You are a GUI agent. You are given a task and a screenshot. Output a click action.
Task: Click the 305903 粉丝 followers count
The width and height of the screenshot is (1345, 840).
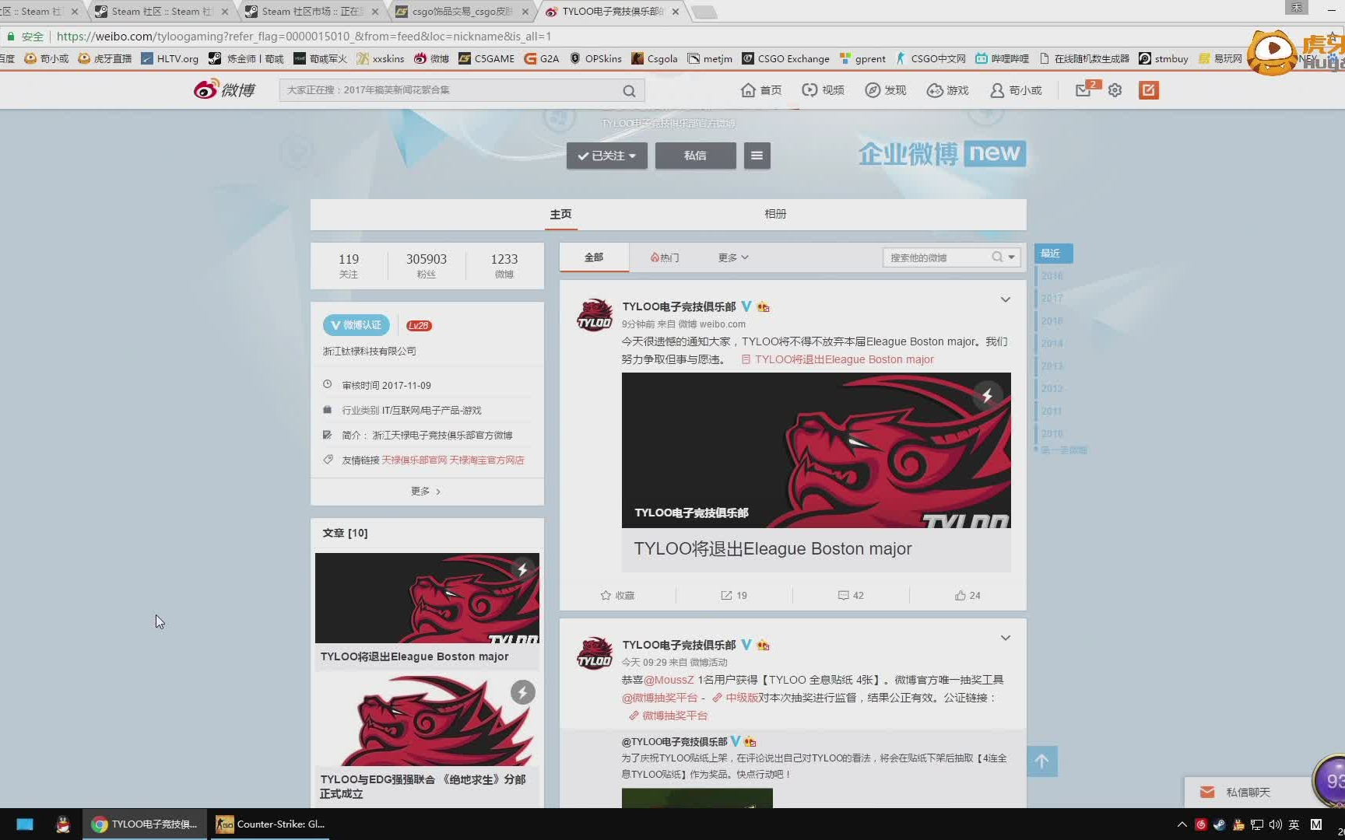pyautogui.click(x=427, y=265)
